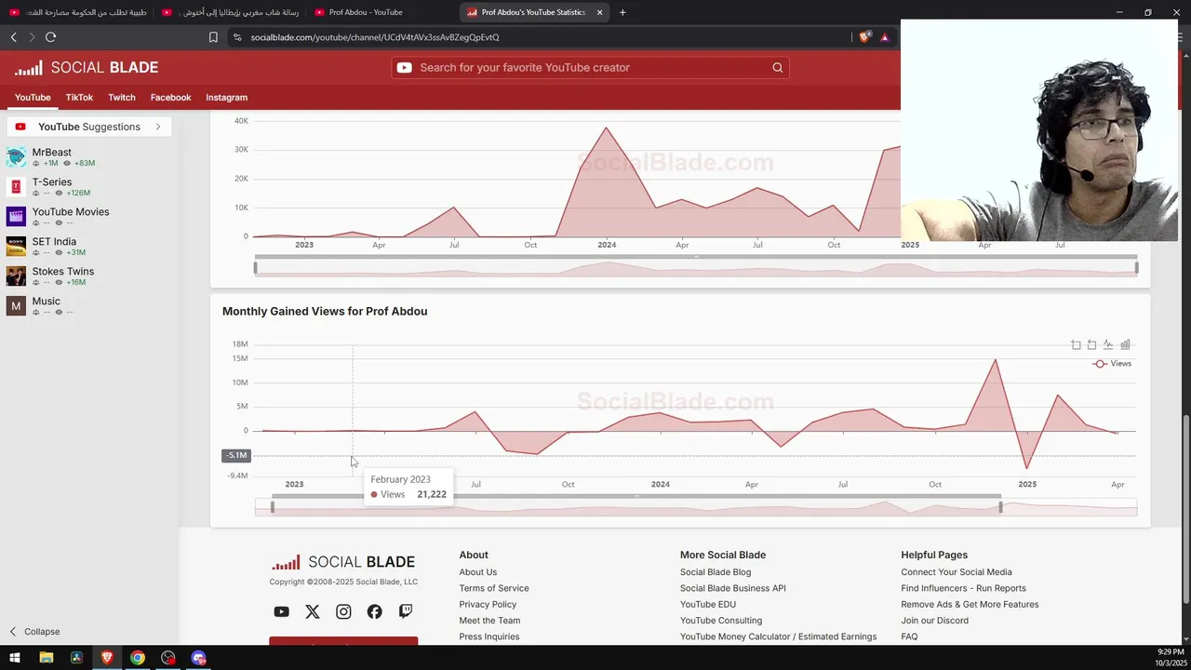Viewport: 1191px width, 670px height.
Task: Click the Brave taskbar icon
Action: 107,658
